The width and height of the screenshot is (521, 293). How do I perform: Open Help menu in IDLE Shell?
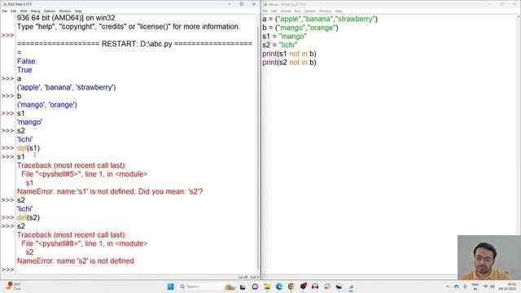pos(78,11)
